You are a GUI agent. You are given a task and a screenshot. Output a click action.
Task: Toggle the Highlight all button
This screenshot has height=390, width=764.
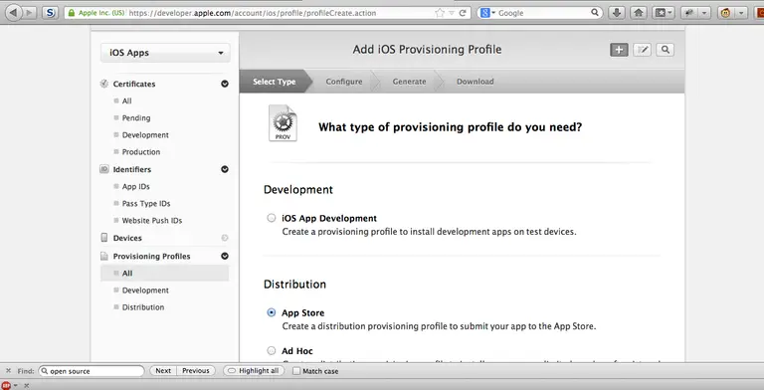254,371
